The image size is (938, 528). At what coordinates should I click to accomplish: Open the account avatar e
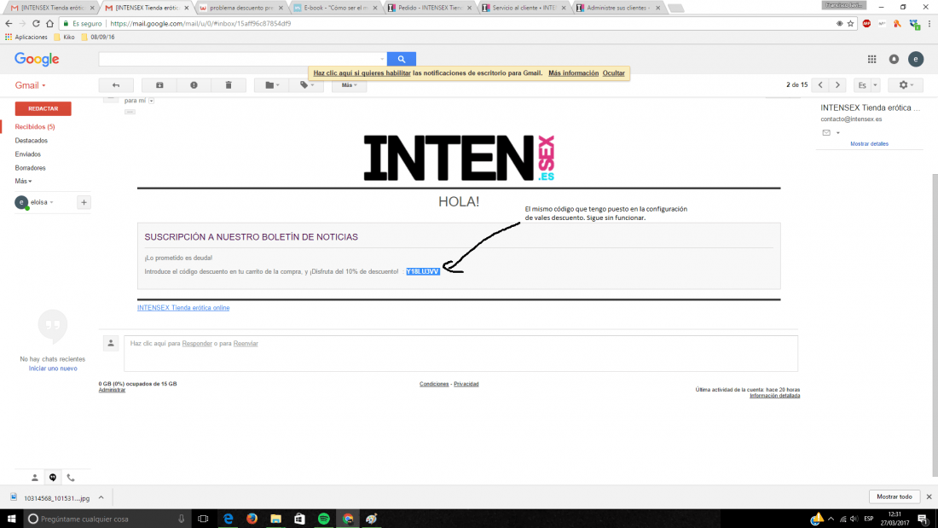coord(915,59)
